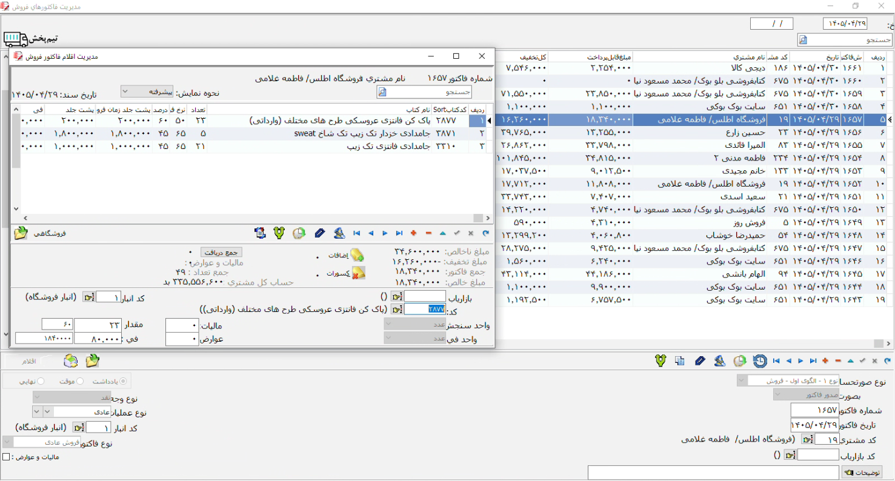Click the کسورات button
Image resolution: width=895 pixels, height=481 pixels.
[345, 274]
